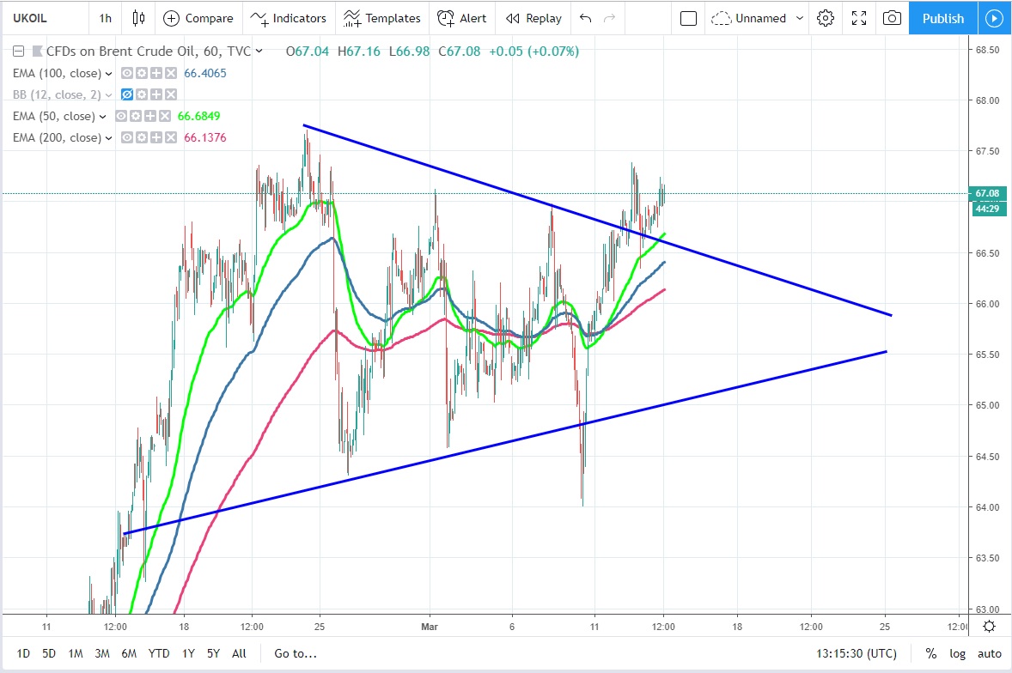Hide the EMA (200, close) indicator

click(x=127, y=137)
